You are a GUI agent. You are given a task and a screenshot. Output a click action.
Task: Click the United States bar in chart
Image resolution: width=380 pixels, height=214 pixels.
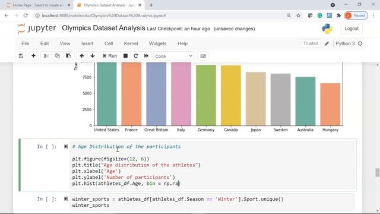pyautogui.click(x=107, y=94)
